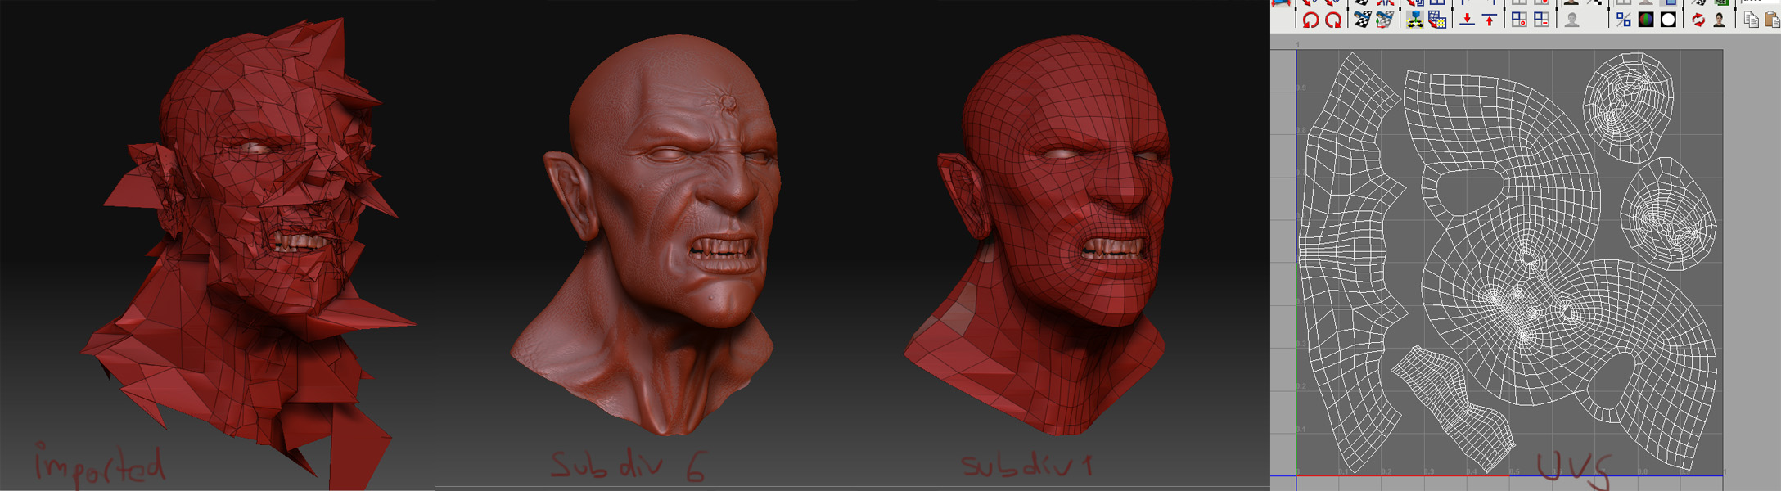Click the Unfold UVs checker ribbon icon
The width and height of the screenshot is (1781, 491).
tap(1362, 20)
